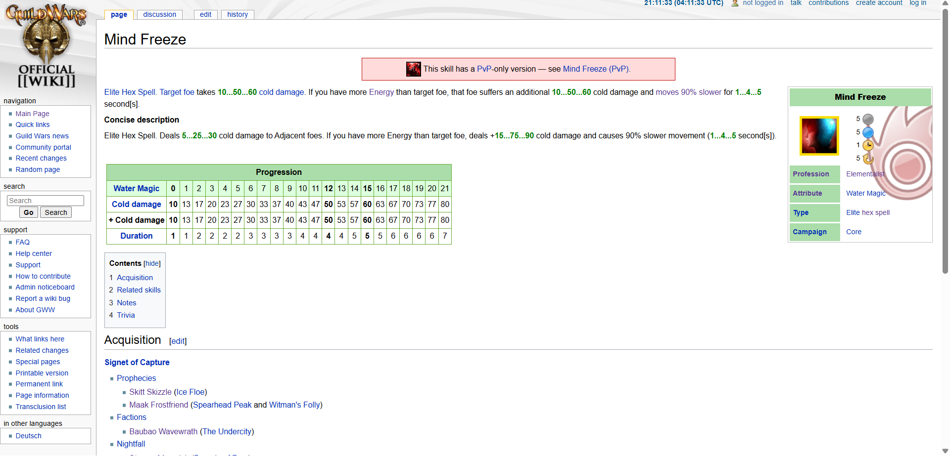
Task: Click the user icon beside not logged in
Action: (x=735, y=3)
